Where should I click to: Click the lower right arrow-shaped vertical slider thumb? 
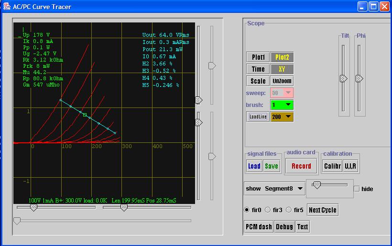coord(212,156)
